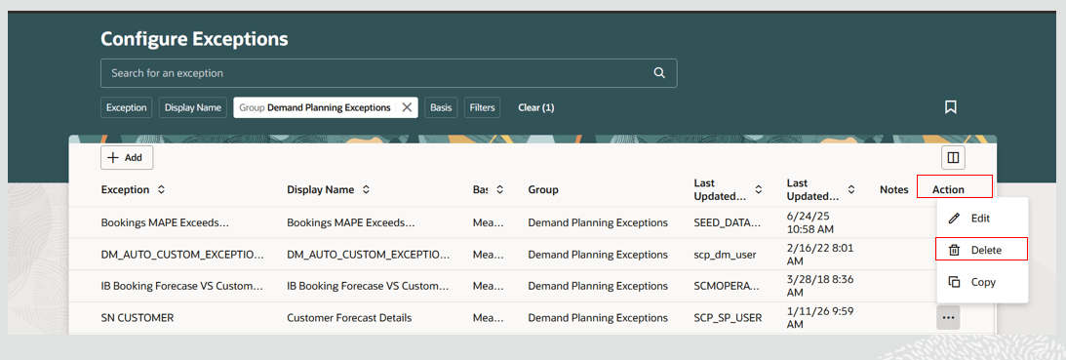Click the Add button

pyautogui.click(x=127, y=157)
